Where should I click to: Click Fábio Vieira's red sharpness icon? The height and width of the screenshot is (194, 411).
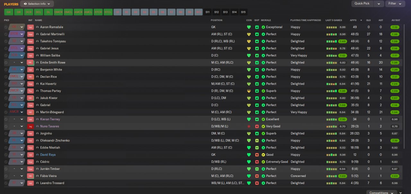tap(257, 176)
